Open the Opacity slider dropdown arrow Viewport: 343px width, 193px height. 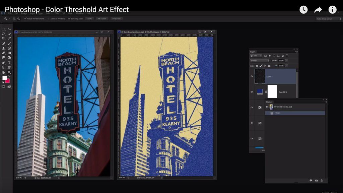point(286,61)
